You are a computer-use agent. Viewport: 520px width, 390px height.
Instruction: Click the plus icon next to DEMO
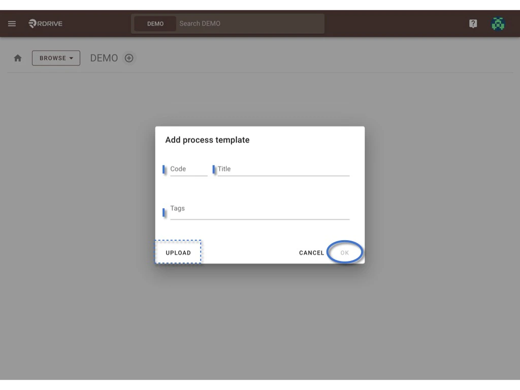[129, 58]
